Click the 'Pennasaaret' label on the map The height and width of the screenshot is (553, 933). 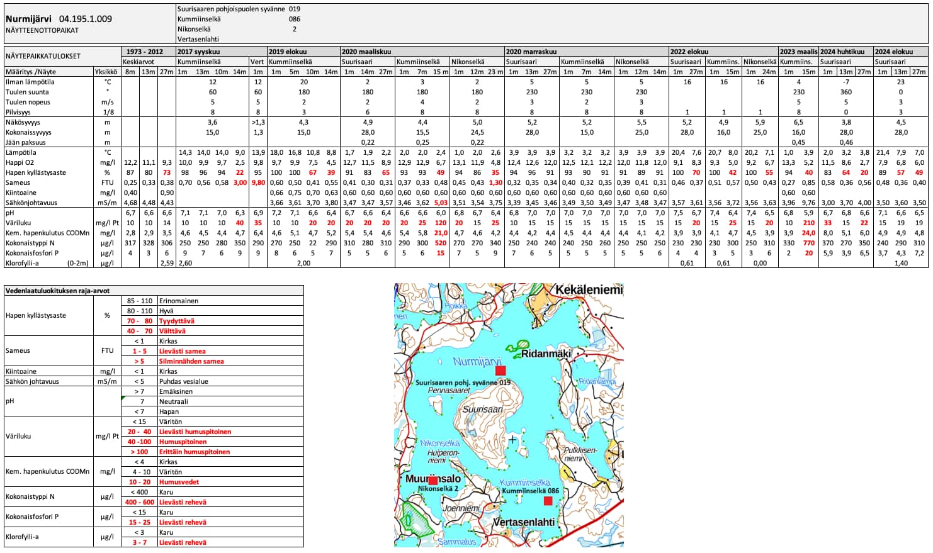click(449, 390)
